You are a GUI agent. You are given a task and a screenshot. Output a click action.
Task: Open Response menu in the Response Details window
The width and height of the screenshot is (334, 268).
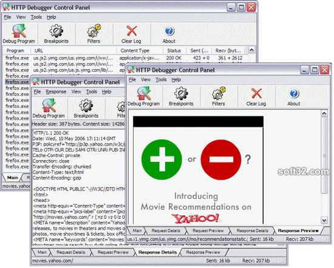(56, 92)
